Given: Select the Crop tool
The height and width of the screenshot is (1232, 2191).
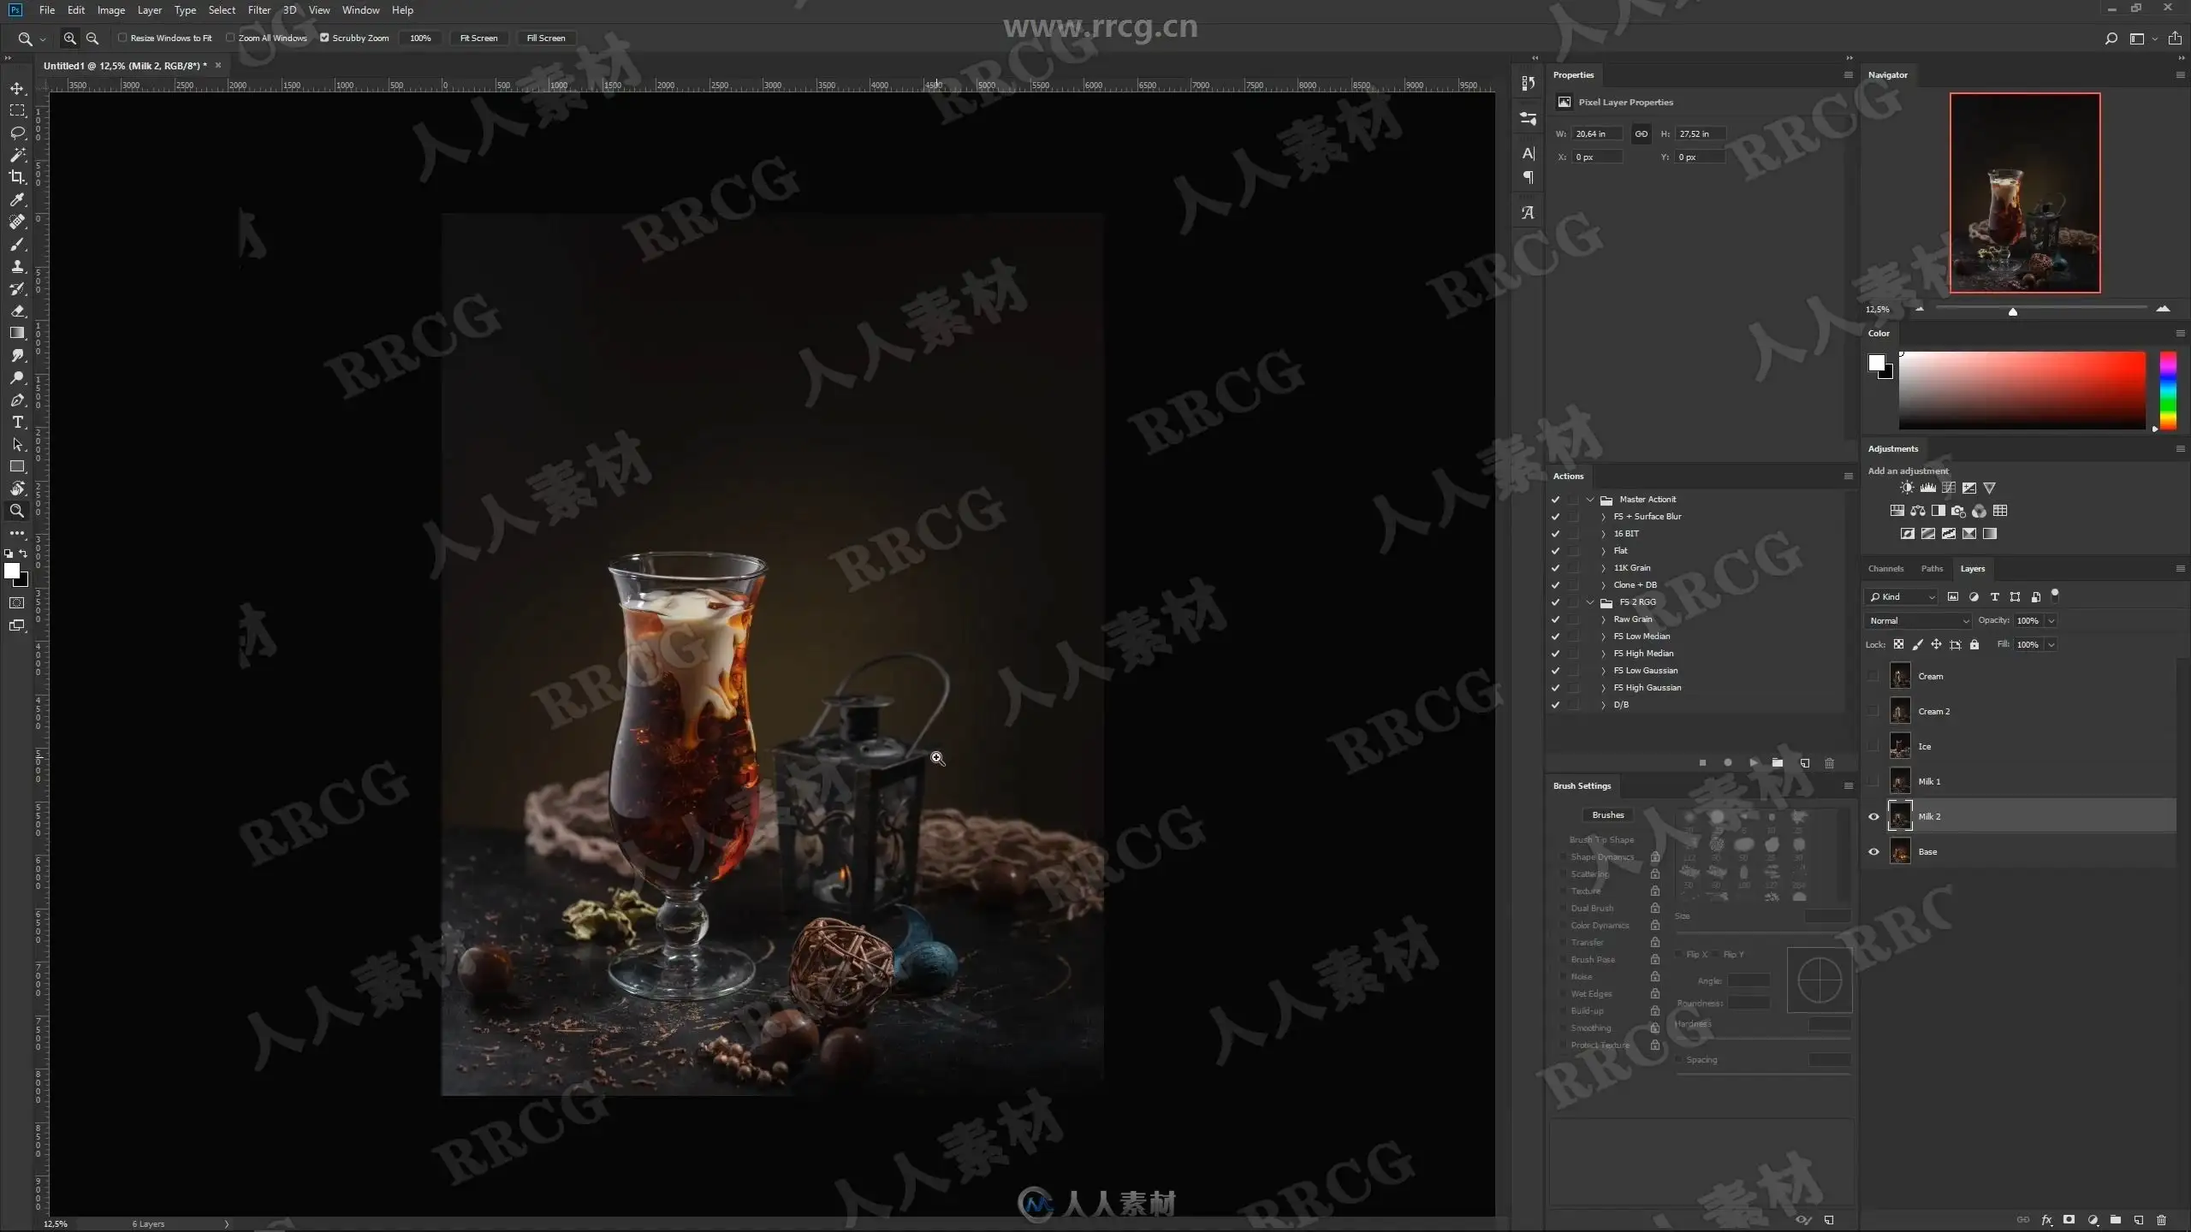Looking at the screenshot, I should [17, 177].
